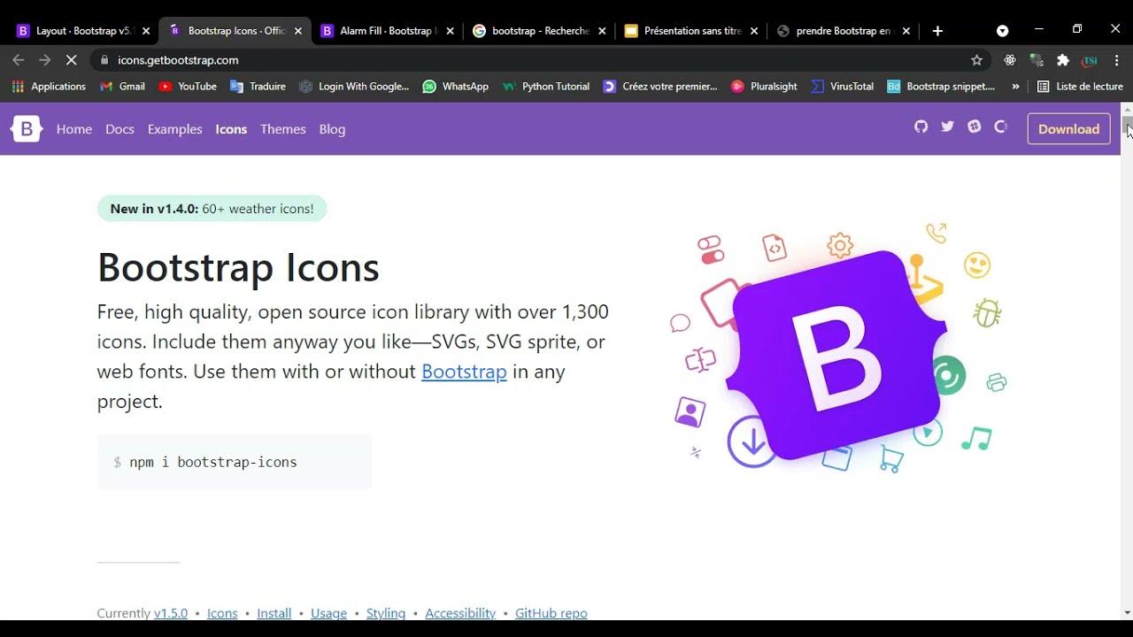The width and height of the screenshot is (1133, 637).
Task: Open the VirusTotal bookmark
Action: pyautogui.click(x=842, y=87)
